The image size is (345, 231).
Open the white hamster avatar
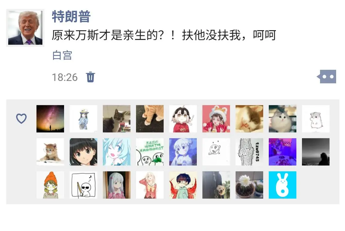click(316, 119)
